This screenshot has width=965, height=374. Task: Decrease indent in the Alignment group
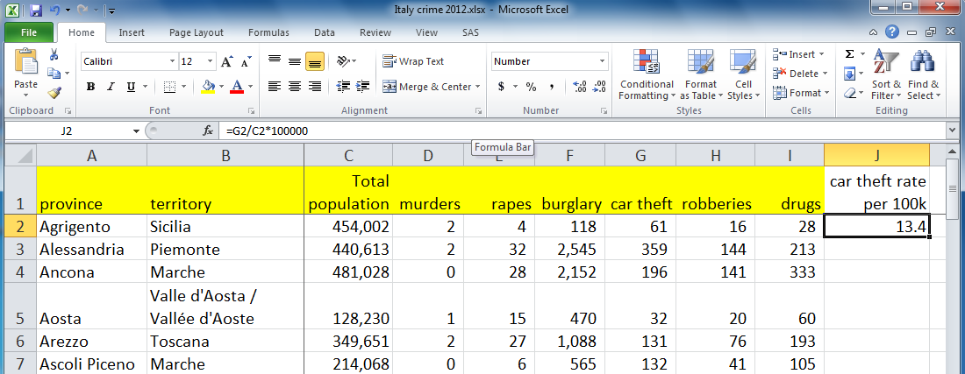343,87
